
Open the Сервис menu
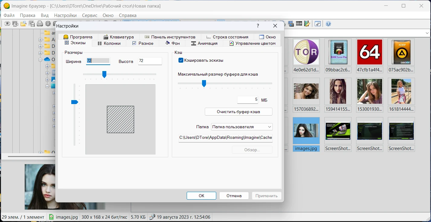89,15
